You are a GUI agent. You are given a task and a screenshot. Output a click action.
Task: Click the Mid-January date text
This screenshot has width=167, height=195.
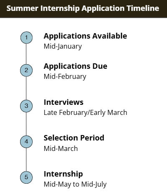pyautogui.click(x=63, y=47)
